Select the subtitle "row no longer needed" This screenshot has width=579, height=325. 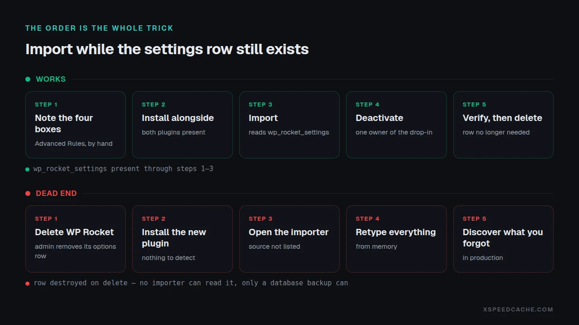496,132
